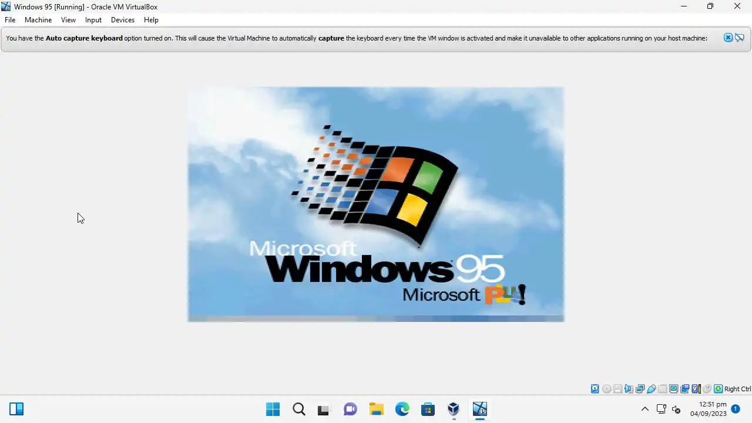The image size is (752, 423).
Task: Open the Input menu
Action: click(93, 20)
